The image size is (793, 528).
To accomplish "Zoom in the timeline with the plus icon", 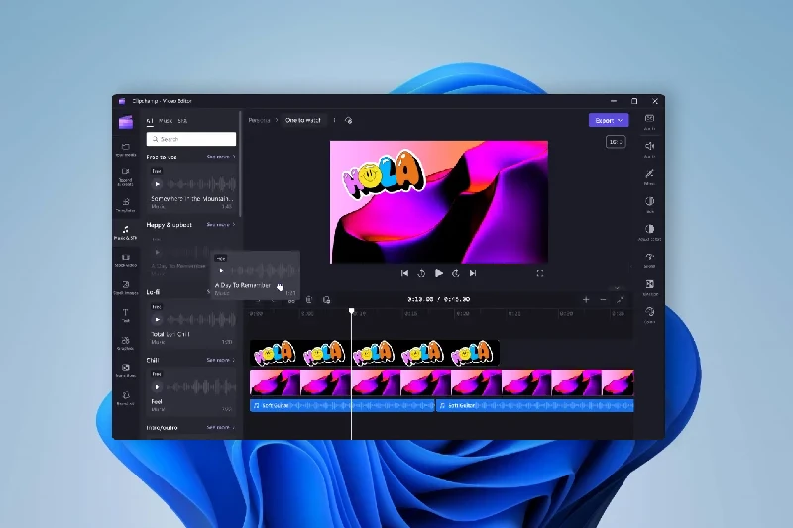I will click(586, 299).
